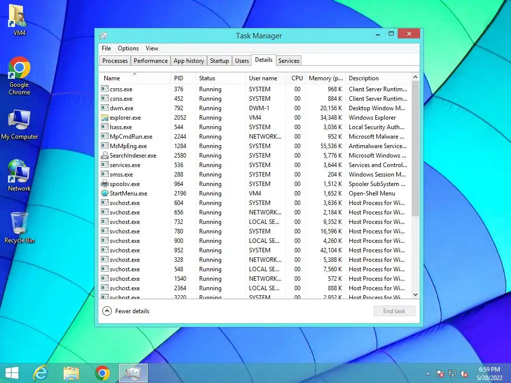Click the services.exe process icon
Screen dimensions: 511x383
(x=105, y=165)
